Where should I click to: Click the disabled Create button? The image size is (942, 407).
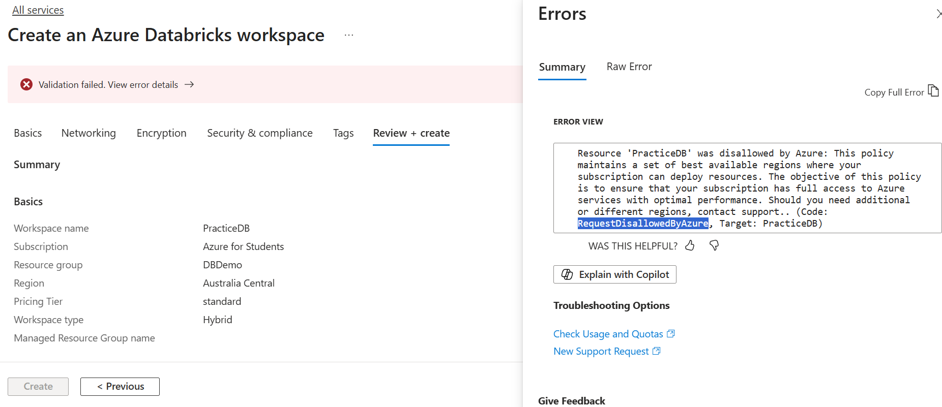pyautogui.click(x=38, y=387)
